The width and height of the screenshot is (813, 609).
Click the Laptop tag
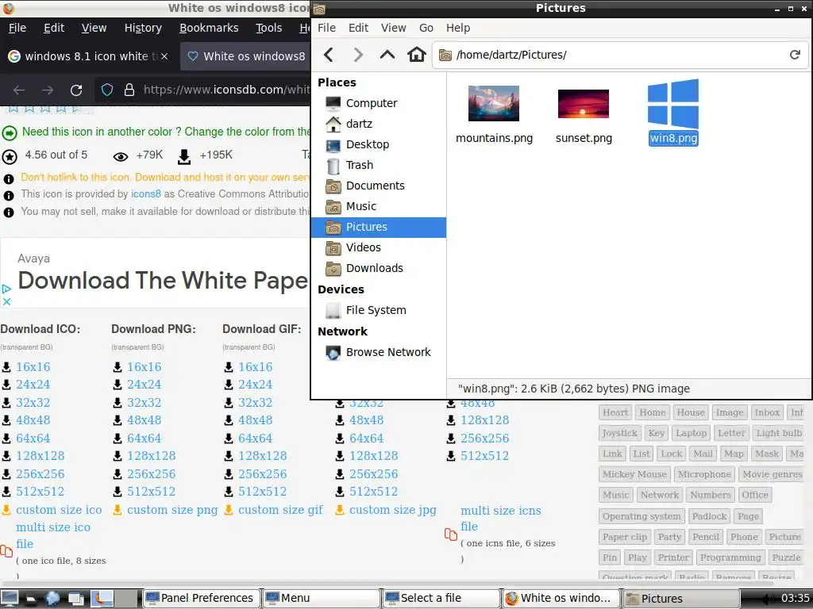(x=691, y=433)
